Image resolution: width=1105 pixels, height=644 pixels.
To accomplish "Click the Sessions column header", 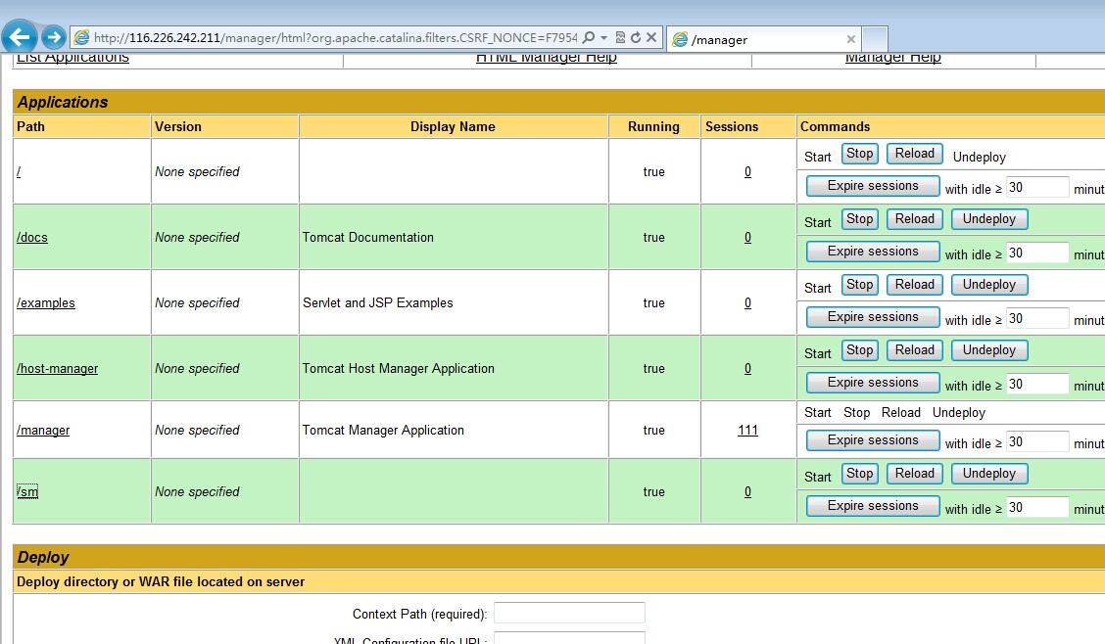I will tap(732, 126).
